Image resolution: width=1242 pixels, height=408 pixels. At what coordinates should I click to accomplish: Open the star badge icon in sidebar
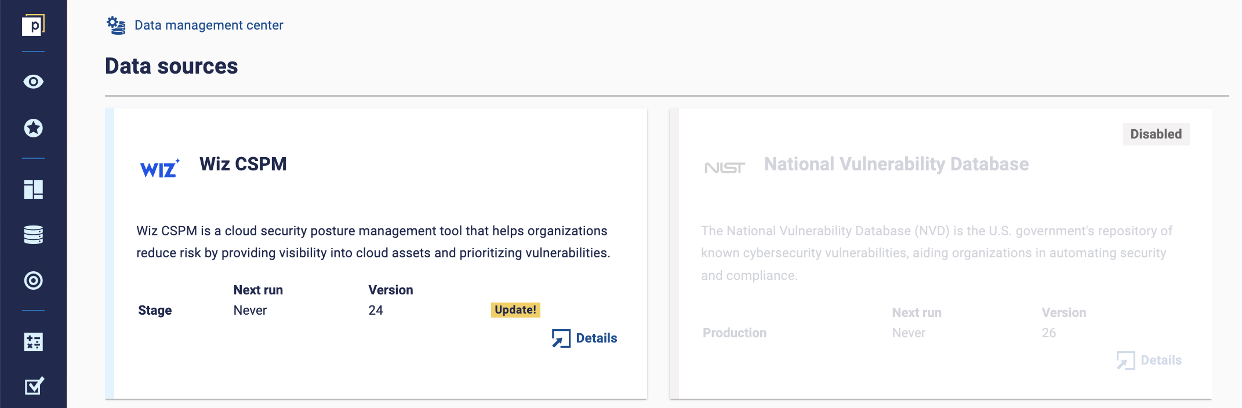coord(33,128)
